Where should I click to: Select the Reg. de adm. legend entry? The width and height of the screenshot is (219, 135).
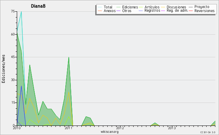click(x=177, y=11)
